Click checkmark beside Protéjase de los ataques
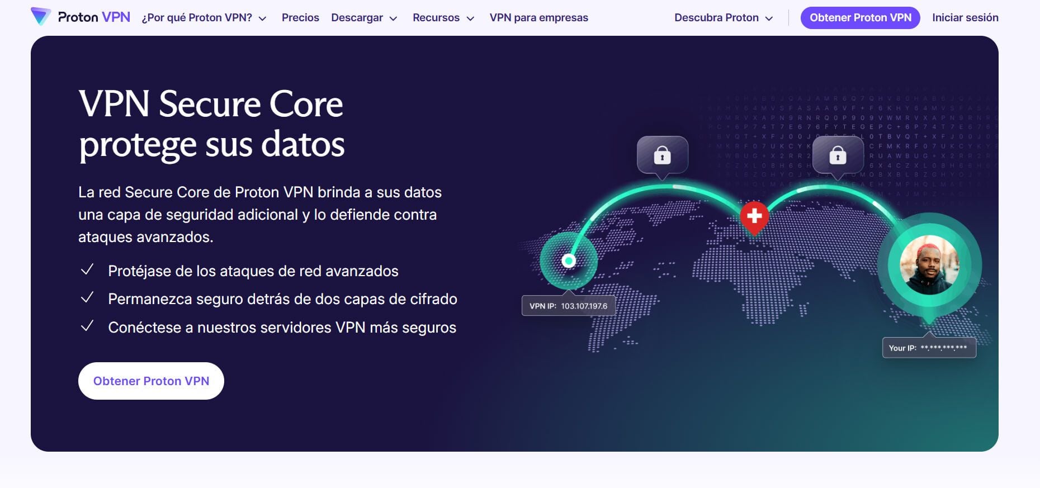This screenshot has height=488, width=1040. [87, 270]
